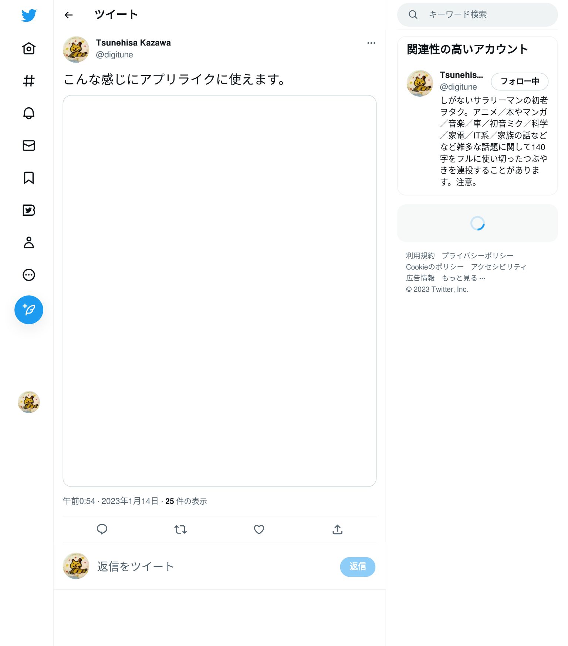Viewport: 568px width, 646px height.
Task: Toggle the フォロー中 following button
Action: pyautogui.click(x=520, y=81)
